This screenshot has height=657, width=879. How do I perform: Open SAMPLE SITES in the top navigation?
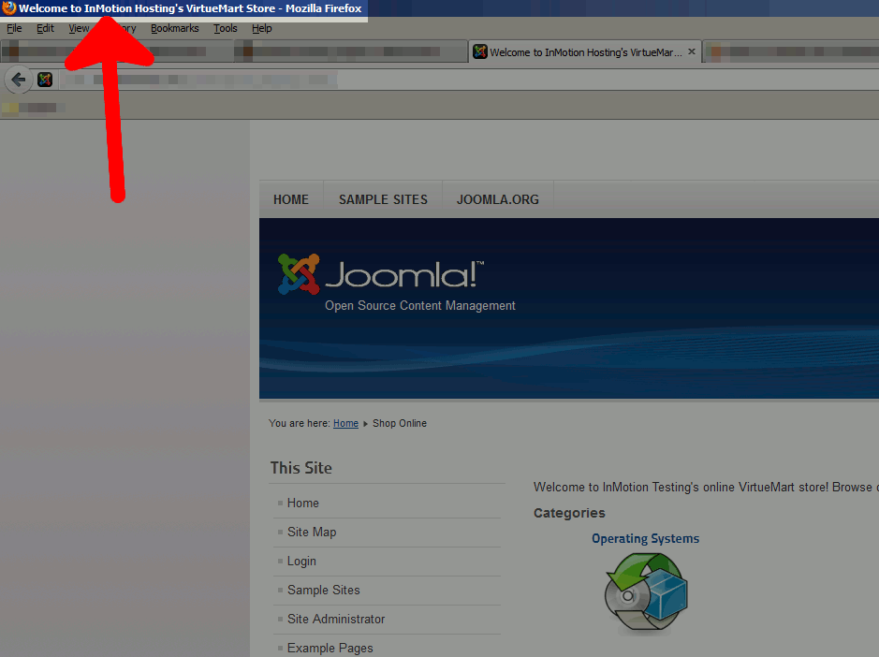(383, 199)
